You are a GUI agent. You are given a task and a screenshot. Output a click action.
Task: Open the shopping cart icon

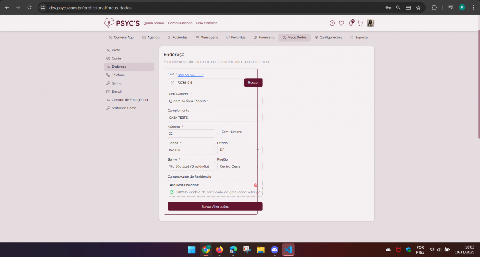click(360, 23)
